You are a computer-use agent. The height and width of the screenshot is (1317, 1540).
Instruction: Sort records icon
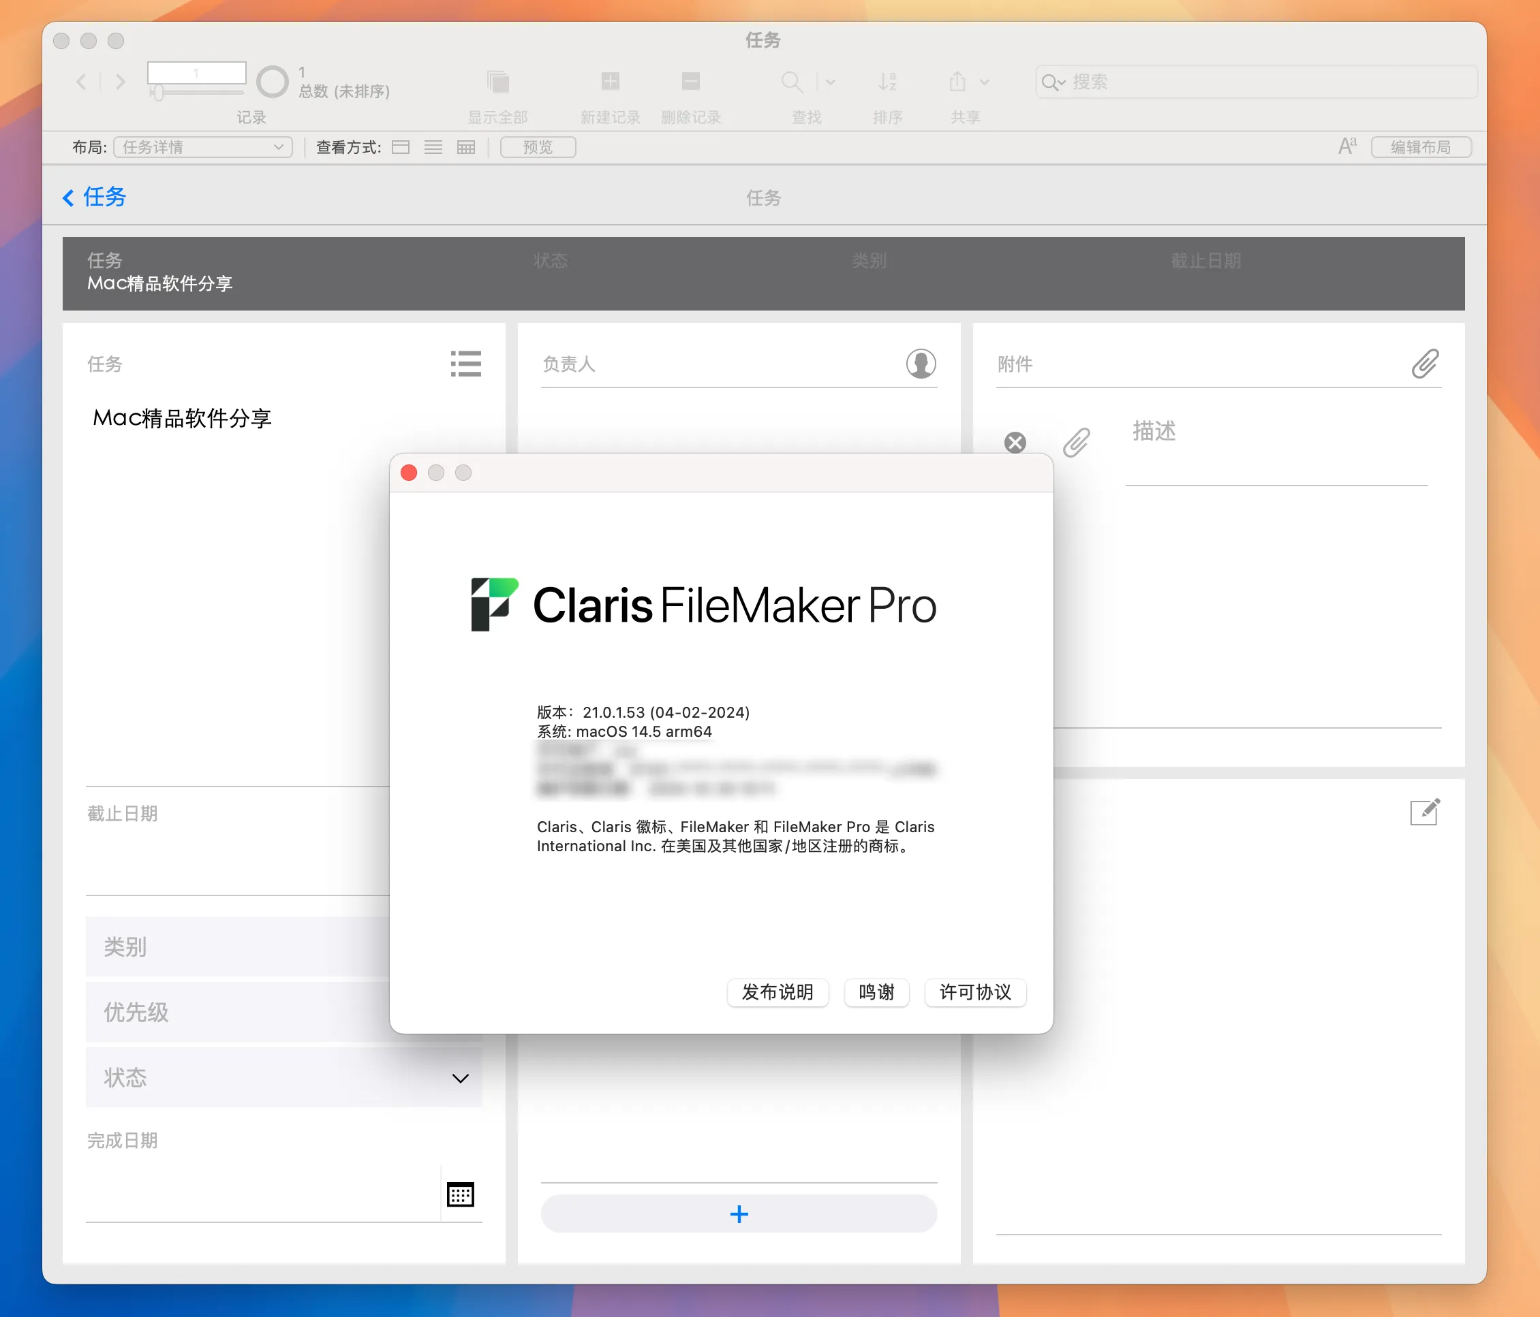tap(887, 82)
